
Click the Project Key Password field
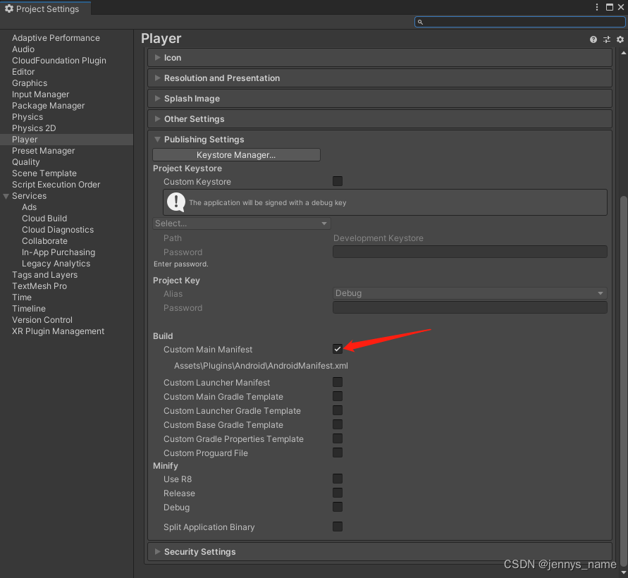[x=469, y=308]
